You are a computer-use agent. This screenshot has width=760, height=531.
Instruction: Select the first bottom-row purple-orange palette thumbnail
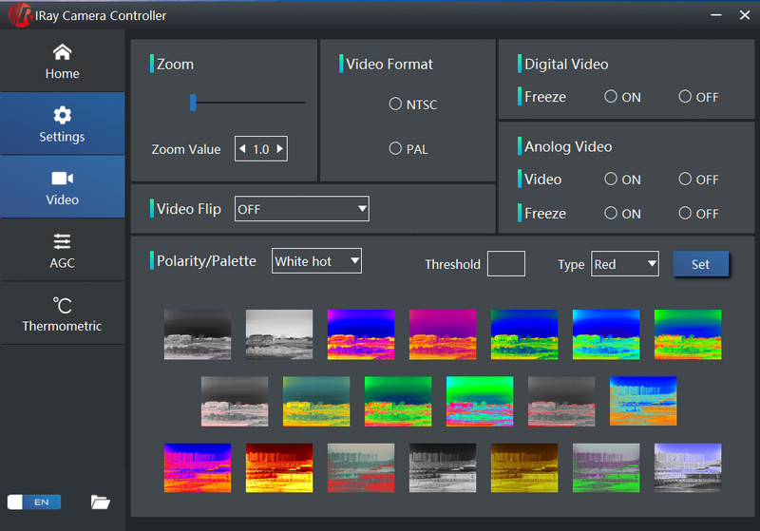pos(198,467)
